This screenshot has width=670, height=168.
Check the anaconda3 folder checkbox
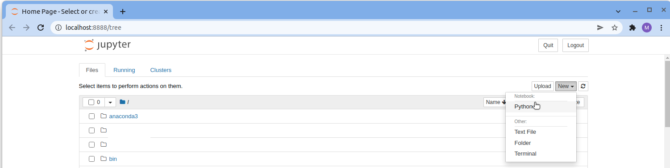[92, 116]
